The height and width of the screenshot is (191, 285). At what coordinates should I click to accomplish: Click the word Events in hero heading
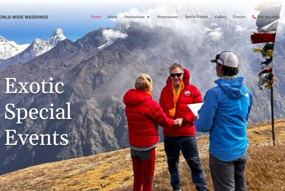(x=37, y=137)
